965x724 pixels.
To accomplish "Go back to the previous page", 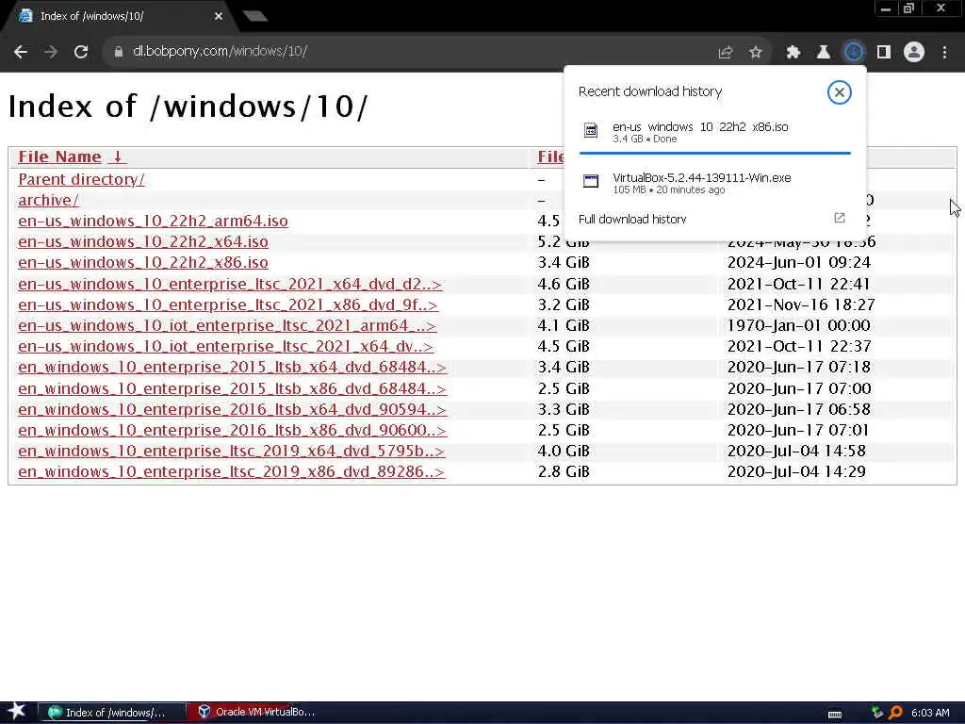I will (x=21, y=52).
